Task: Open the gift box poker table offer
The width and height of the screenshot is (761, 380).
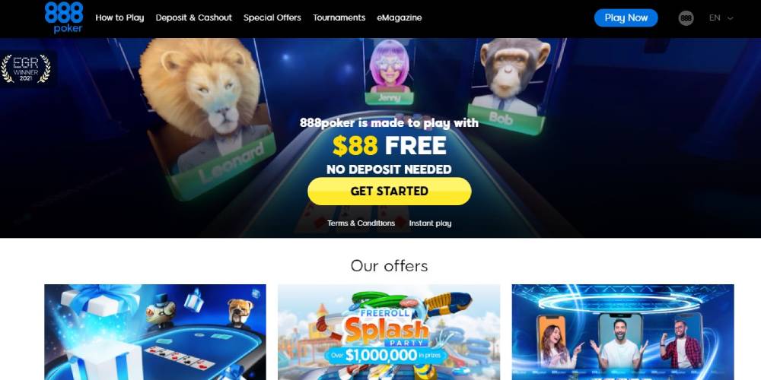Action: [x=155, y=332]
